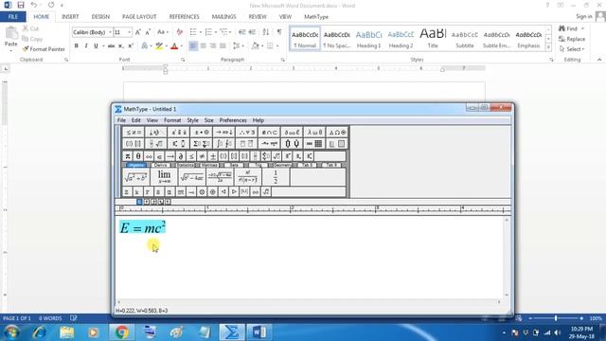Toggle Italic in Word Font group
The image size is (606, 341).
click(x=86, y=46)
